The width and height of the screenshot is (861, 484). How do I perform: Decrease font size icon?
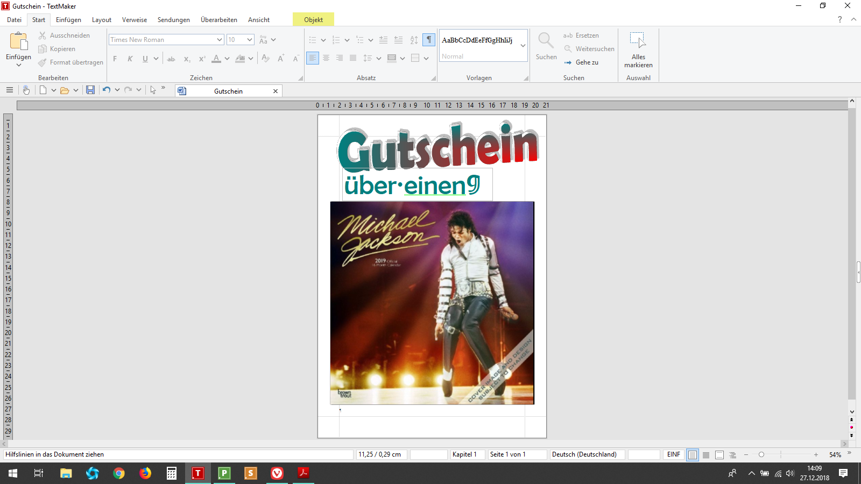coord(295,58)
